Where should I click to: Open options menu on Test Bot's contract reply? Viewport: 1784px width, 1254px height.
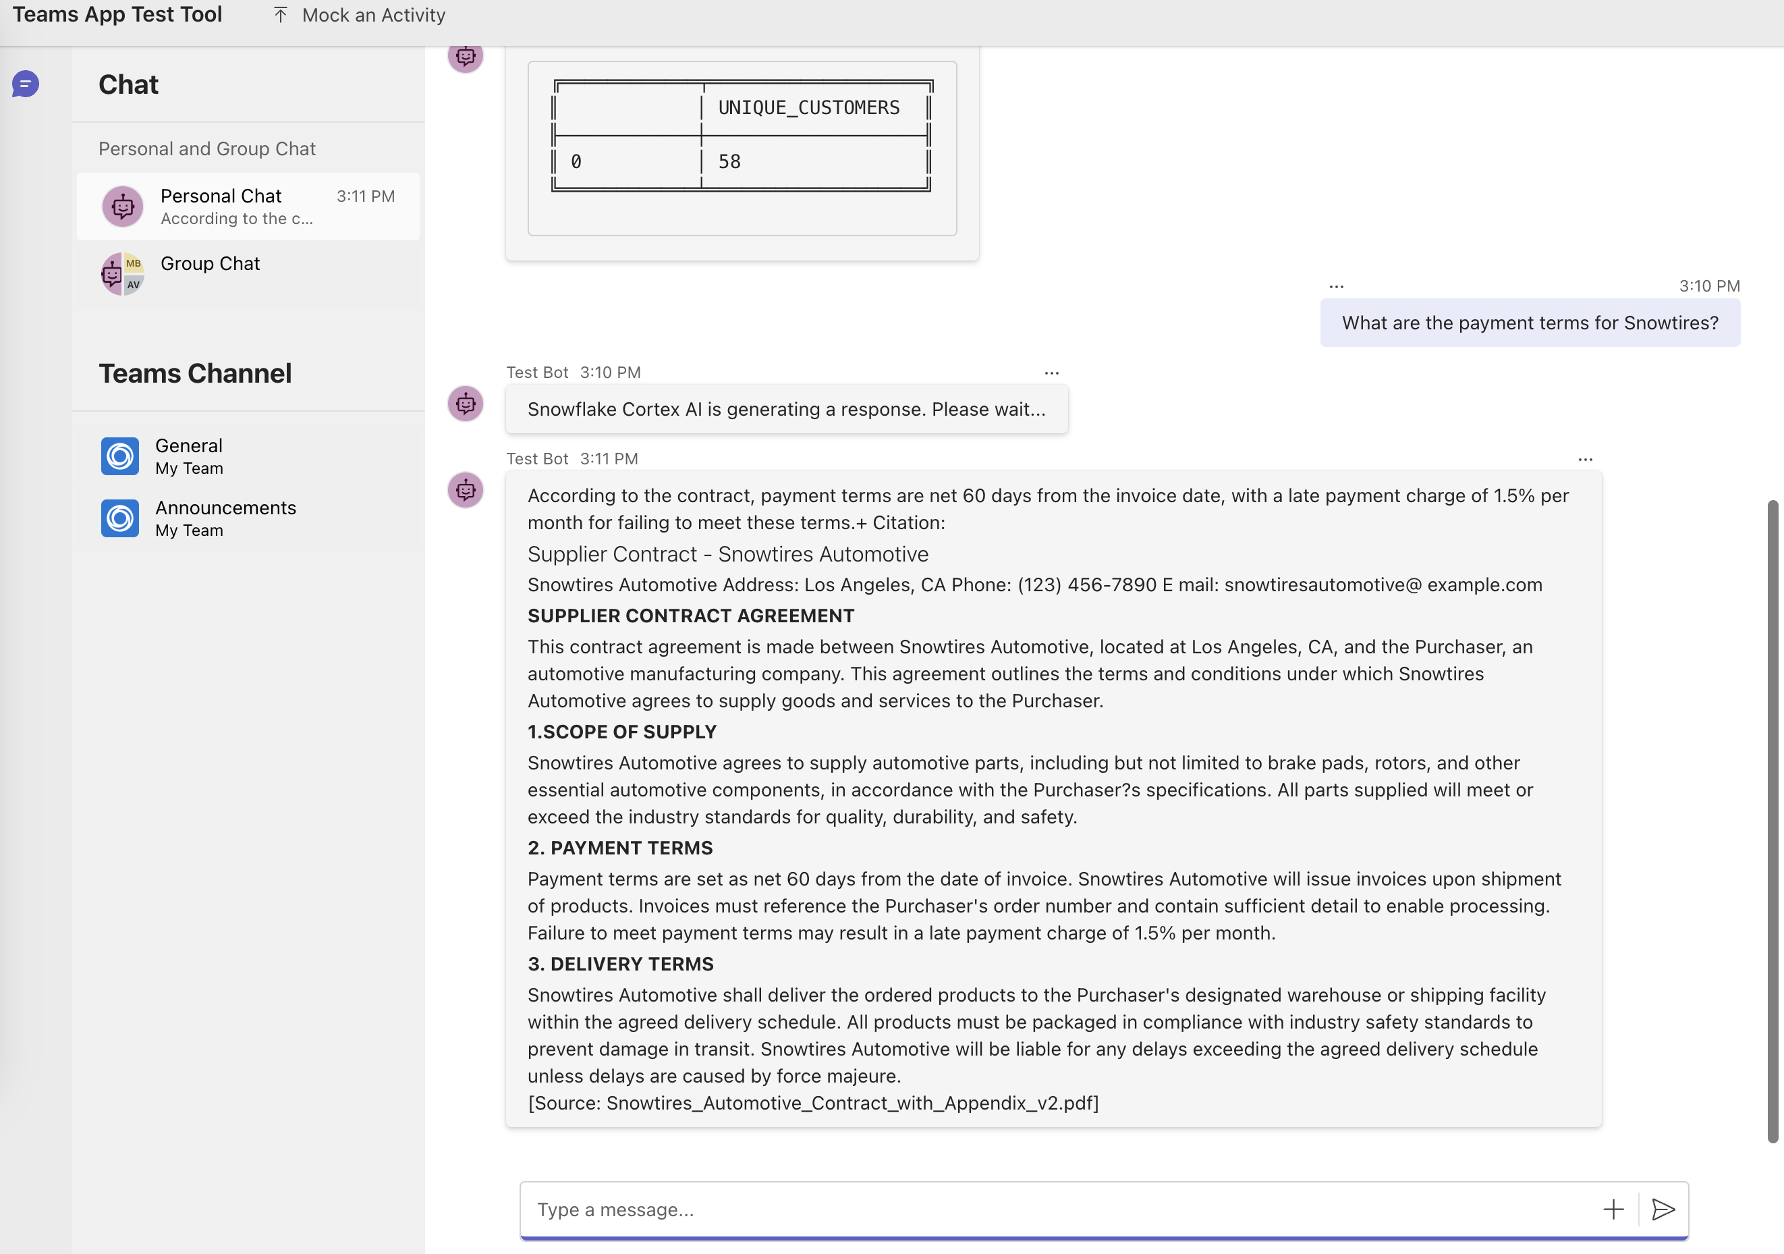click(1585, 460)
